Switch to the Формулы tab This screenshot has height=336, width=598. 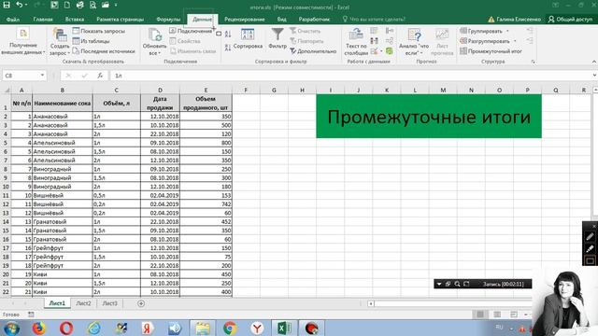coord(168,19)
